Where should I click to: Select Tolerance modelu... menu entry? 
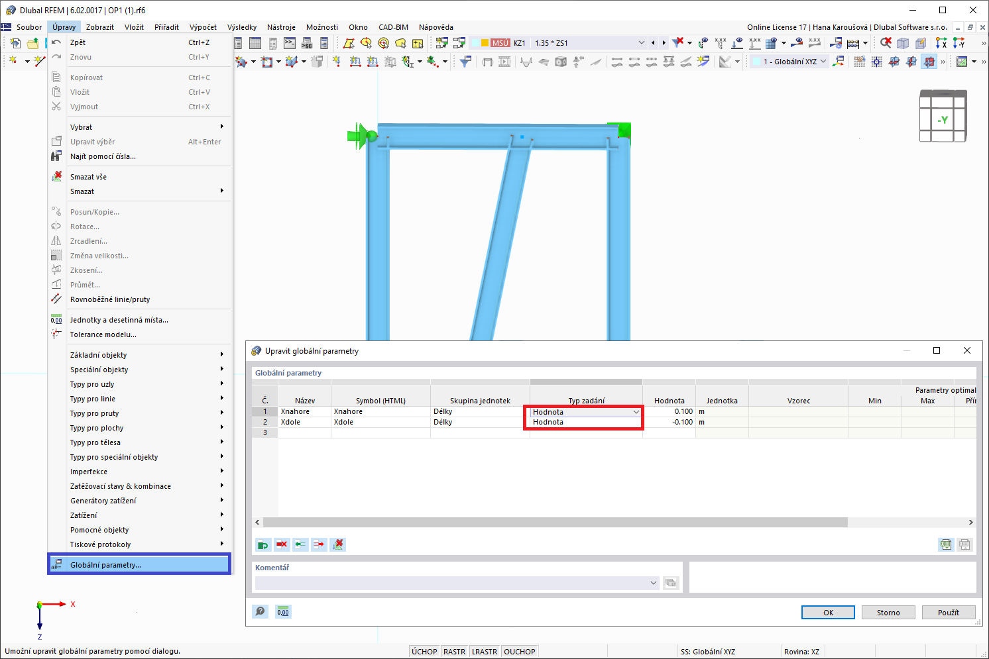(x=140, y=334)
